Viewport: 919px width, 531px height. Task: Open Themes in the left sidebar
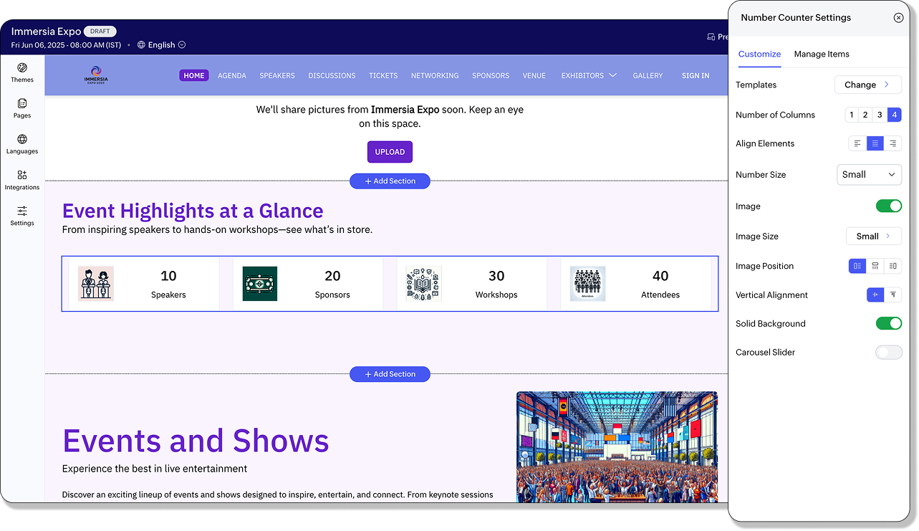[22, 72]
